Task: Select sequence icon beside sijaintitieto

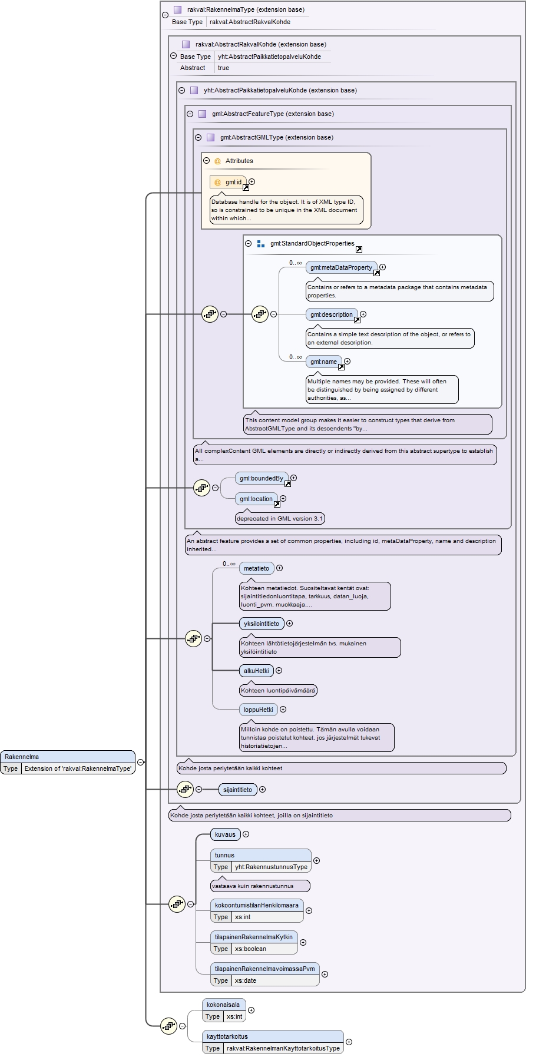Action: pos(186,789)
